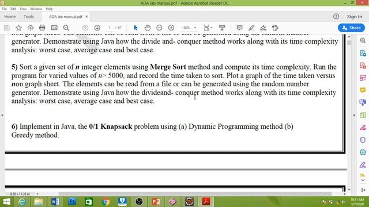Image resolution: width=369 pixels, height=207 pixels.
Task: Open the yellow Comment tool in right pane
Action: click(x=363, y=90)
